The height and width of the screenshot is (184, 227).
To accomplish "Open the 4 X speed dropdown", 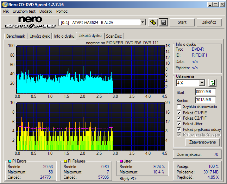I will (202, 83).
